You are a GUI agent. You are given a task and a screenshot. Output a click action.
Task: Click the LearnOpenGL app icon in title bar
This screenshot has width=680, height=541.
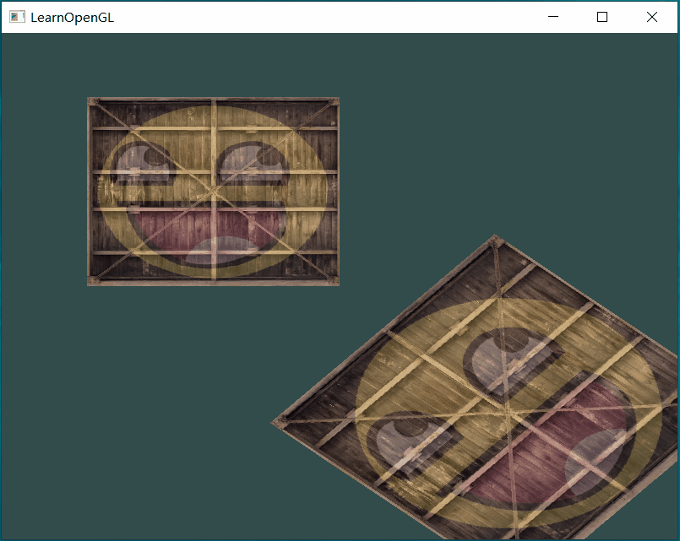tap(17, 17)
